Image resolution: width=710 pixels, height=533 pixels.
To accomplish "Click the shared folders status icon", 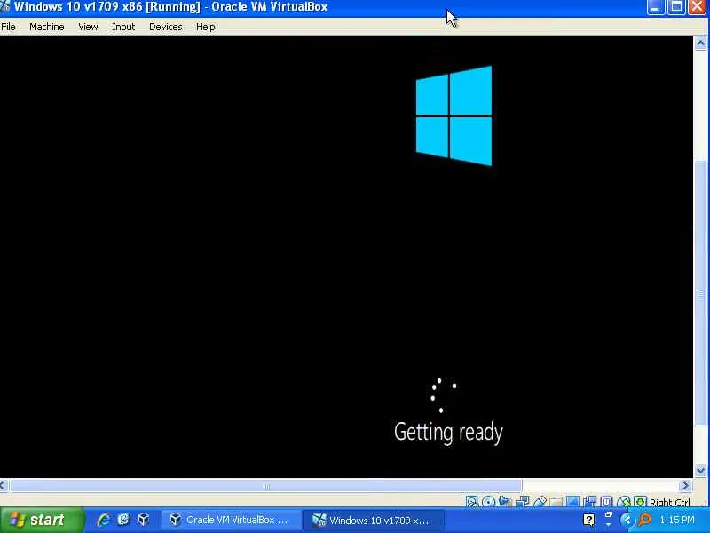I will 556,501.
